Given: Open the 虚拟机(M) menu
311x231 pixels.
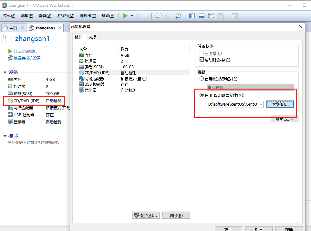Looking at the screenshot, I should click(x=65, y=16).
